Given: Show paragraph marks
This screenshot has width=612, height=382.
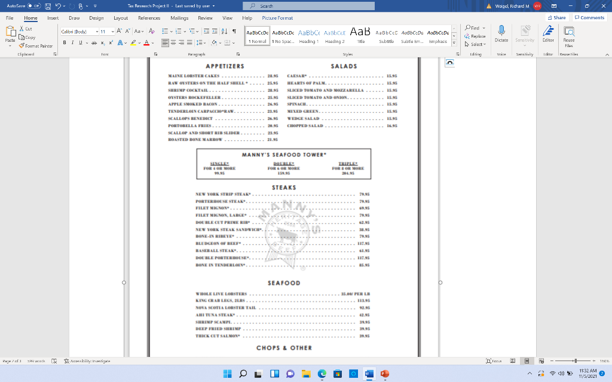Looking at the screenshot, I should click(x=233, y=31).
